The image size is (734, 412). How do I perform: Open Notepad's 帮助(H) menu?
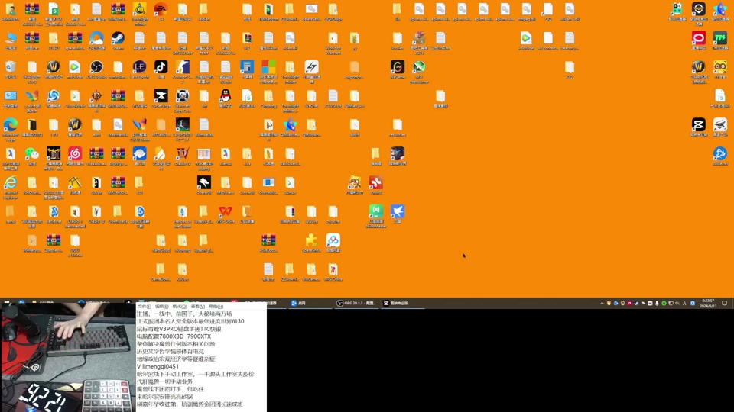tap(216, 307)
